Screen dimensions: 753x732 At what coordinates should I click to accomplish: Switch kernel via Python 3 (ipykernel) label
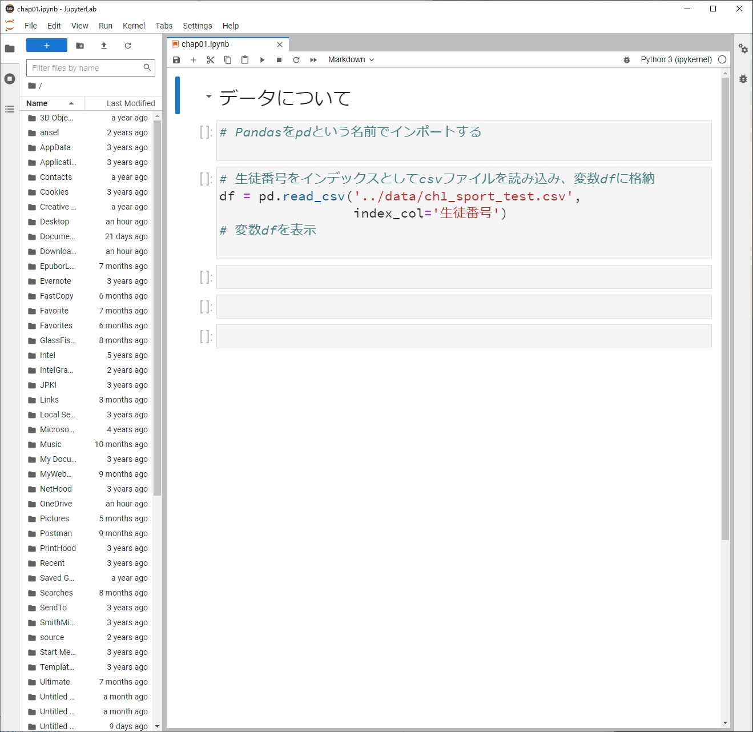[x=676, y=60]
